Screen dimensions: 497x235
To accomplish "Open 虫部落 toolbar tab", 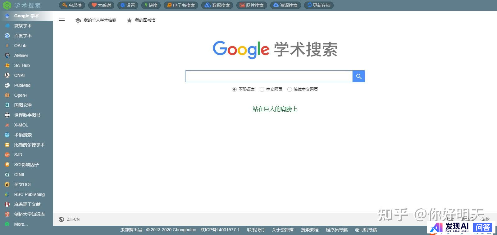I will [x=72, y=5].
